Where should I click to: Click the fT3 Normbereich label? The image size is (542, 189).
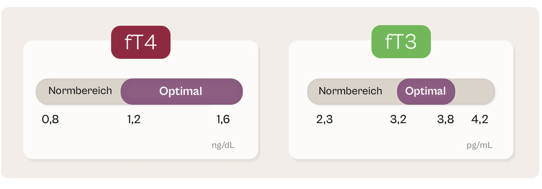click(350, 91)
